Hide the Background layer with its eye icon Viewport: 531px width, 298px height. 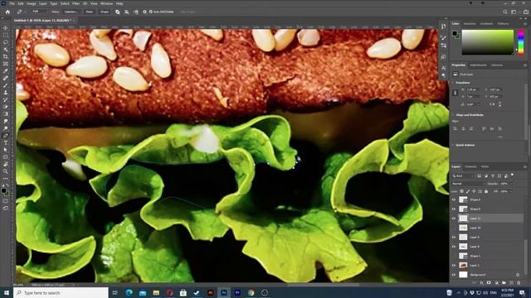point(454,275)
